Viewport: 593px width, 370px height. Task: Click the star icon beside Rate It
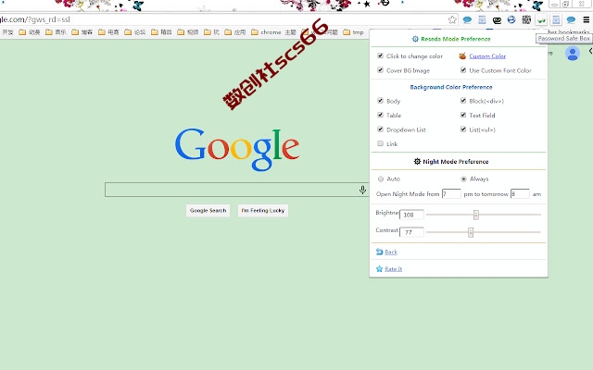(x=379, y=268)
